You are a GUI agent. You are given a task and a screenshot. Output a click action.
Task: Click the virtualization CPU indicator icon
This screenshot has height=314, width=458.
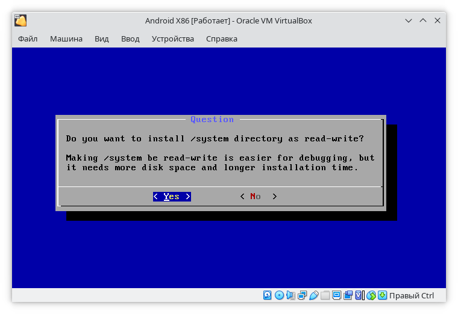(360, 295)
